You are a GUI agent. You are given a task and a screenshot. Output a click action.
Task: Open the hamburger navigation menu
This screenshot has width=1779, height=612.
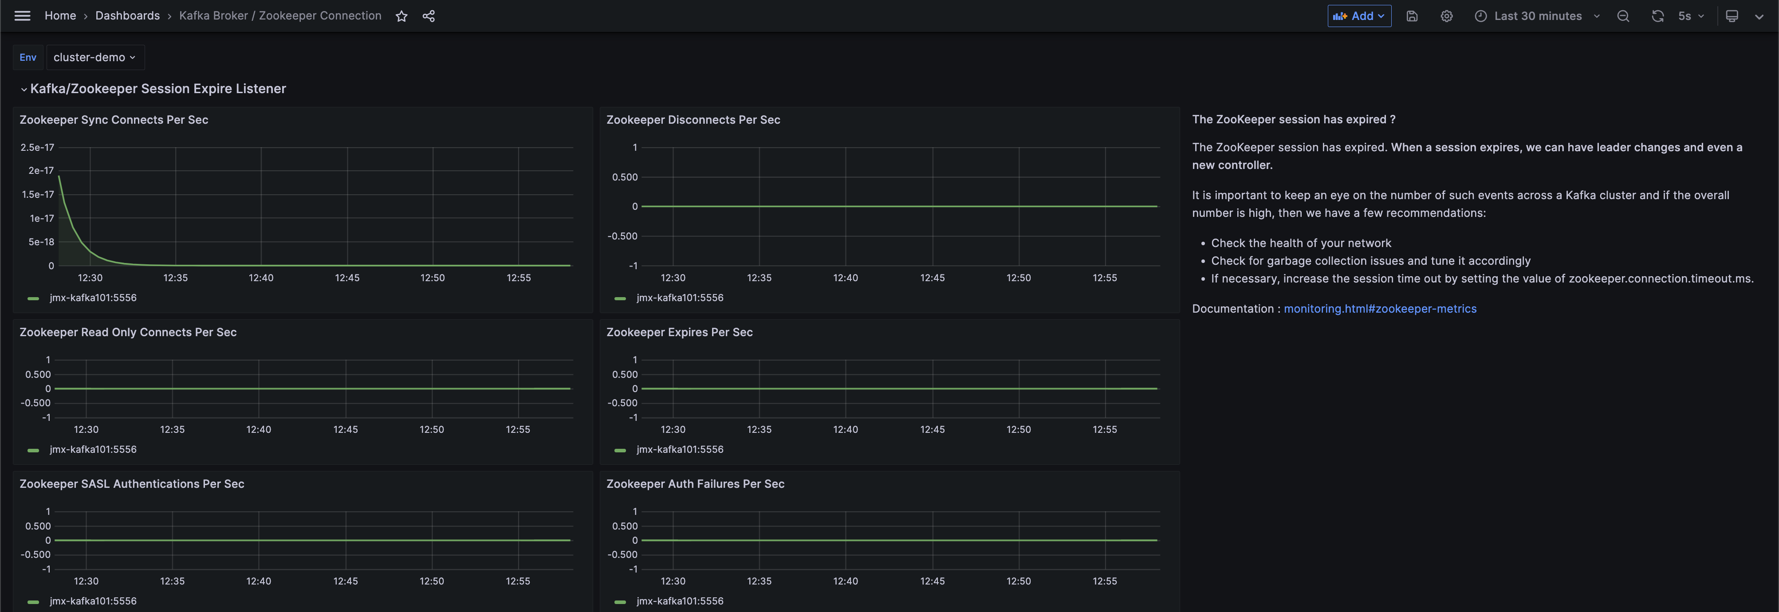(22, 16)
